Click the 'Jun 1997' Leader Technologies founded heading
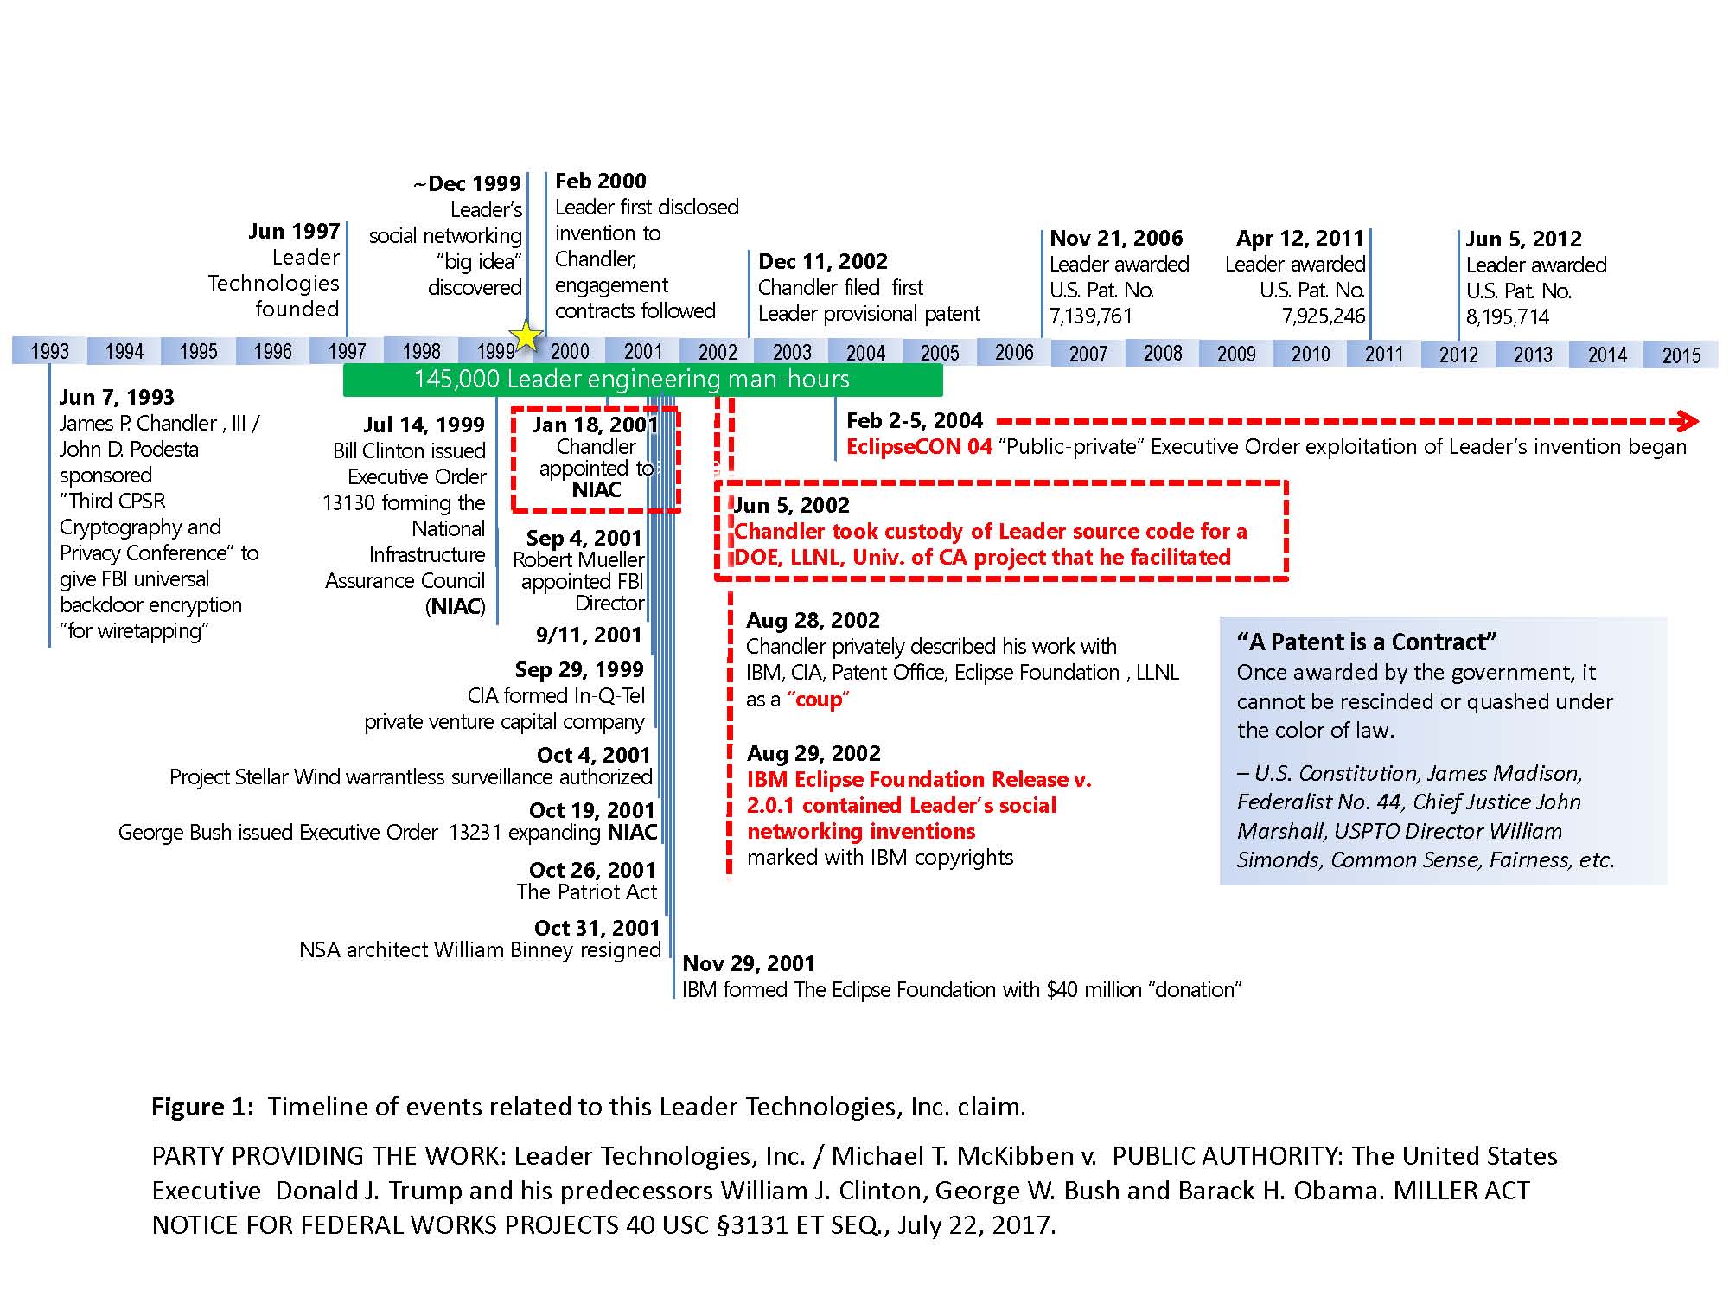Image resolution: width=1729 pixels, height=1297 pixels. [x=294, y=232]
